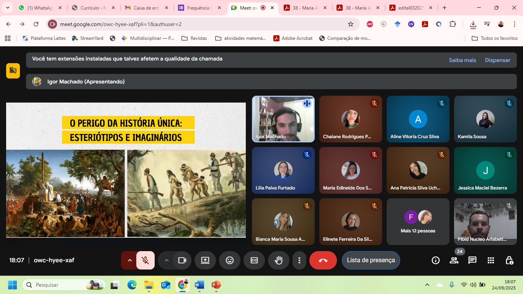Open the activities grid icon
Screen dimensions: 523x294
(x=491, y=260)
